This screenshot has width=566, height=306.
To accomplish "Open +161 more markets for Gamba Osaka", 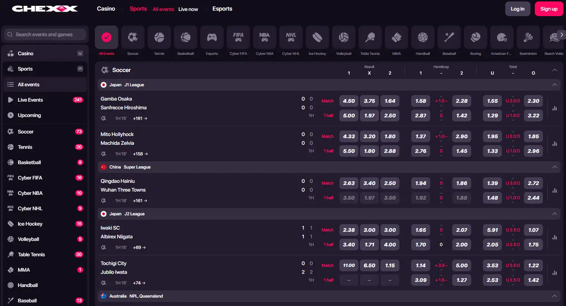I will pos(140,118).
